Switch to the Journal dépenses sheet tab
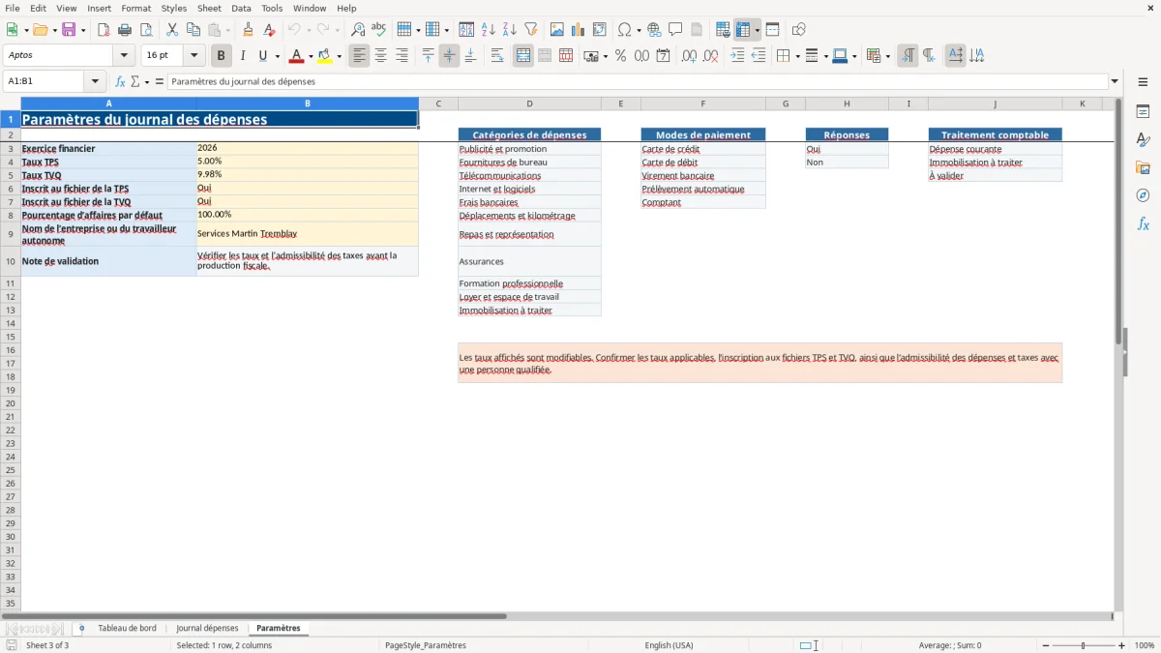 point(207,629)
